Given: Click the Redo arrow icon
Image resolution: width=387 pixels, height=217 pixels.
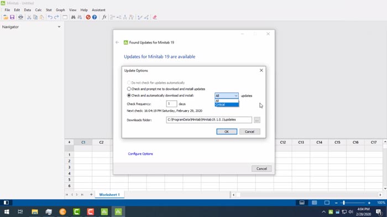Looking at the screenshot, I should [x=56, y=17].
